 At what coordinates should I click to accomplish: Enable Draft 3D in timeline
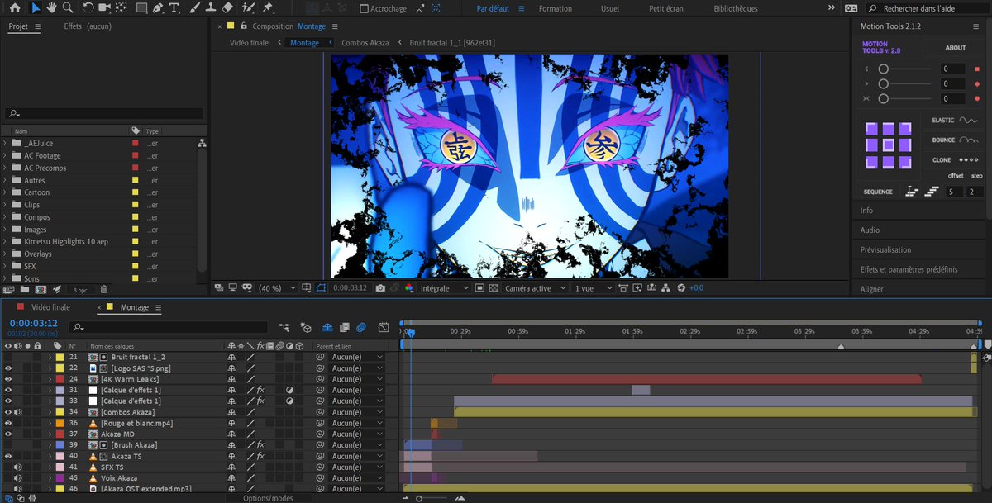point(306,327)
